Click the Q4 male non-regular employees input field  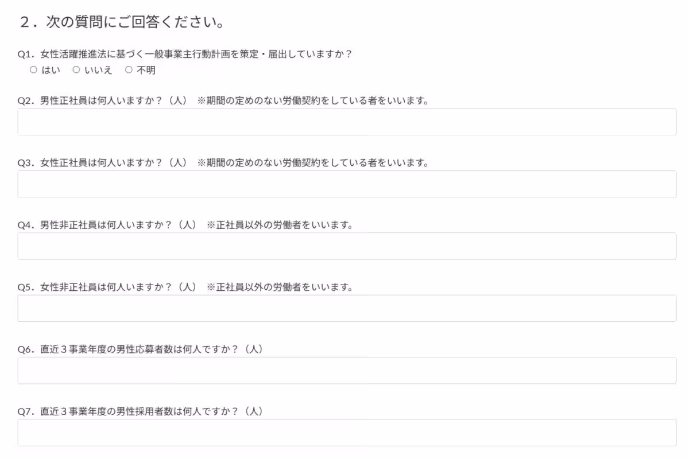pyautogui.click(x=344, y=246)
